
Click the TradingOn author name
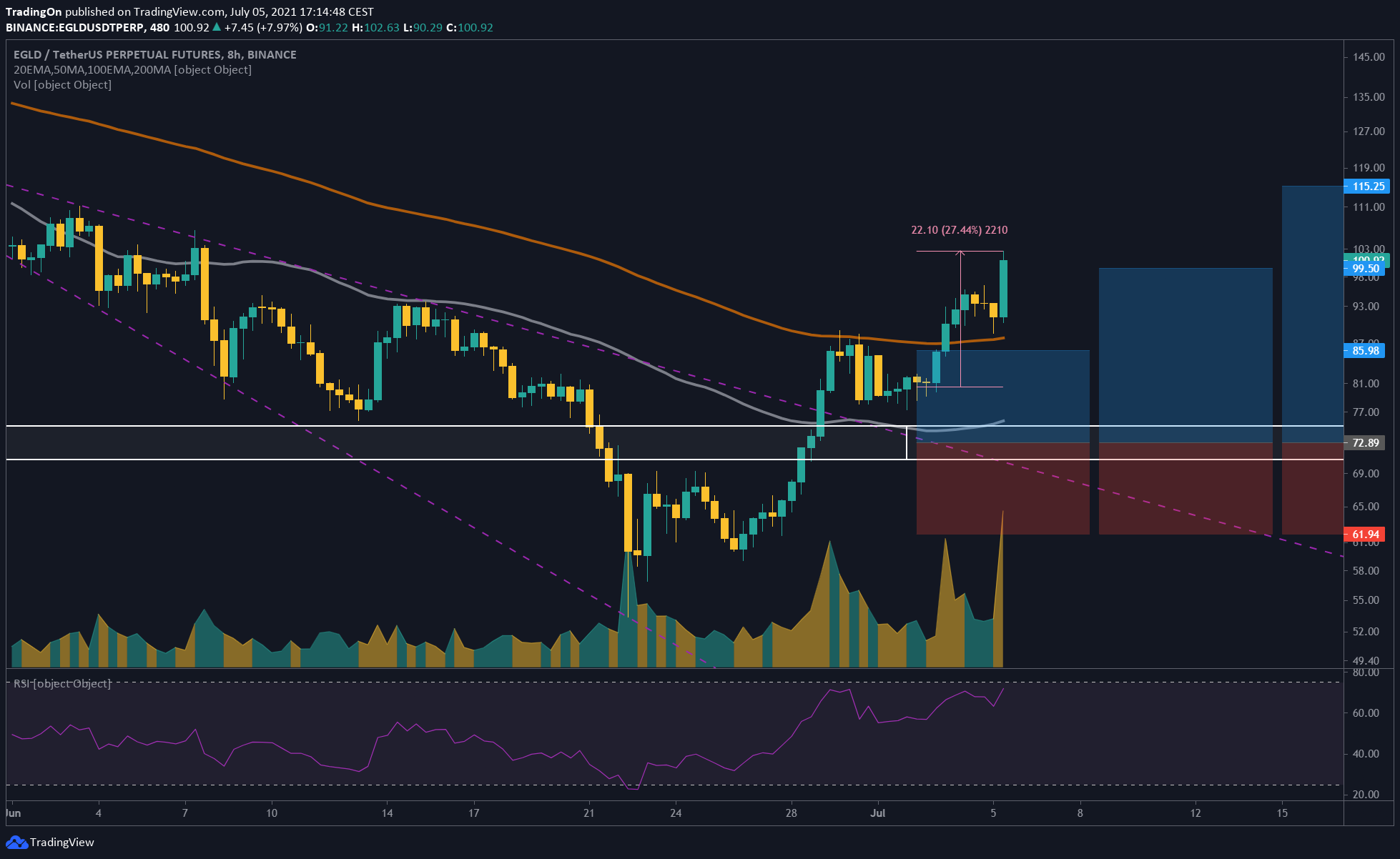34,12
